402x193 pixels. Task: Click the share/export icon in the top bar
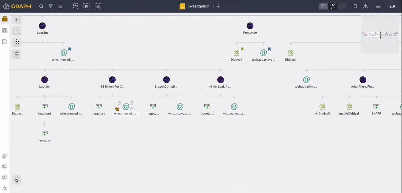[x=366, y=6]
